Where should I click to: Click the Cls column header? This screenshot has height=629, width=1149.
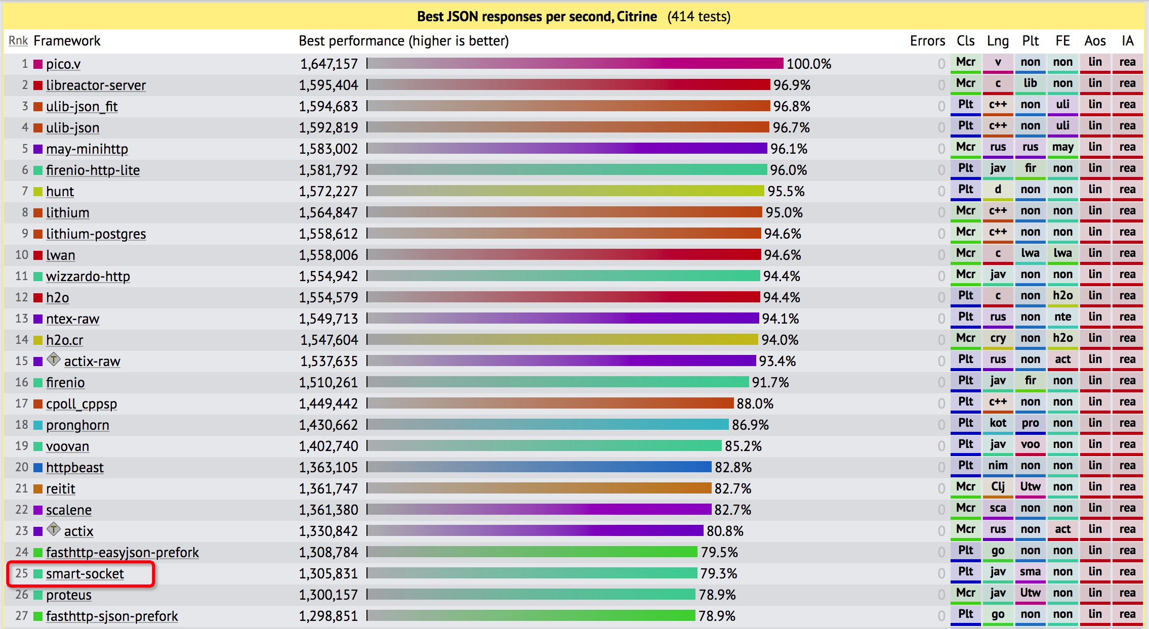click(x=965, y=41)
